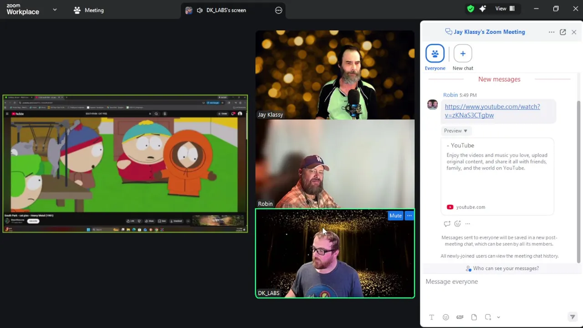Select Jay Klassy's video tile
Image resolution: width=583 pixels, height=328 pixels.
coord(335,75)
